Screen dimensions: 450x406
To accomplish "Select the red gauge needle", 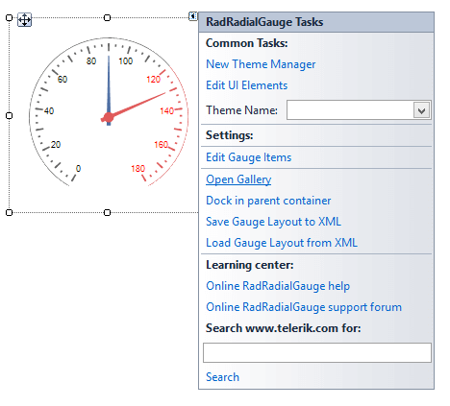I will [x=137, y=106].
